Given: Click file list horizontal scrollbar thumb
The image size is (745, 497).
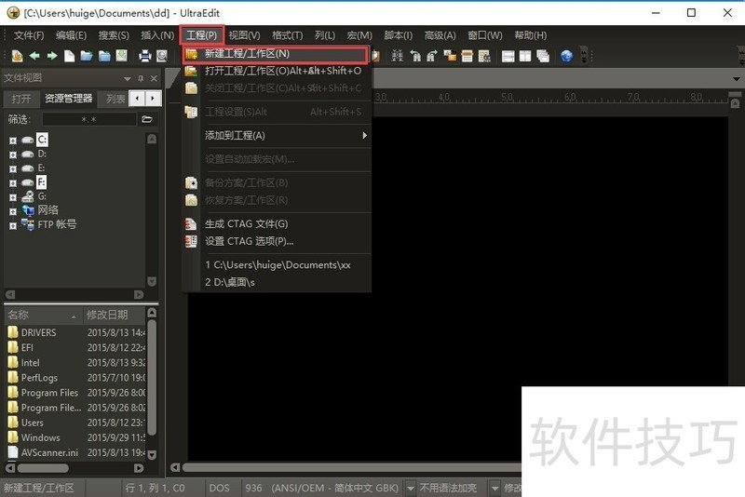Looking at the screenshot, I should click(43, 468).
